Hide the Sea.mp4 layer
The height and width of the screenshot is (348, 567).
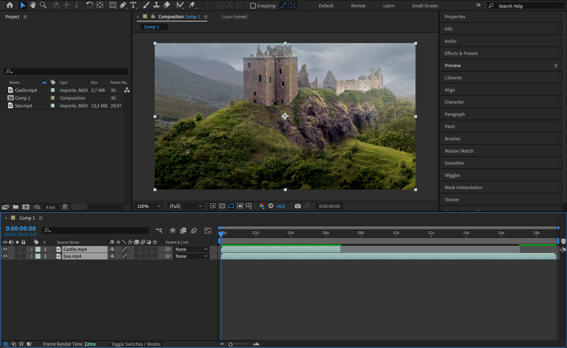point(5,256)
